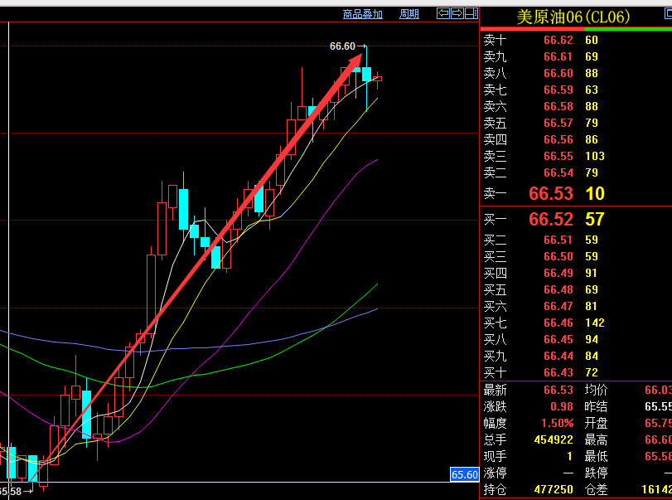The width and height of the screenshot is (672, 500).
Task: Select the 买六 price 66.47
Action: click(558, 306)
